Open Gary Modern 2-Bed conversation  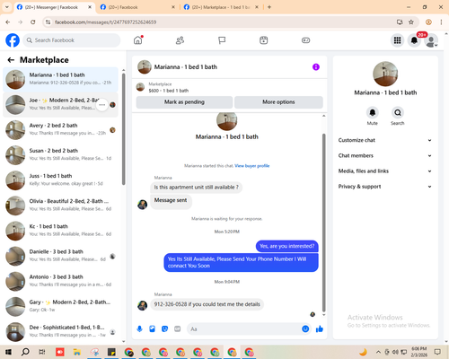pos(61,307)
